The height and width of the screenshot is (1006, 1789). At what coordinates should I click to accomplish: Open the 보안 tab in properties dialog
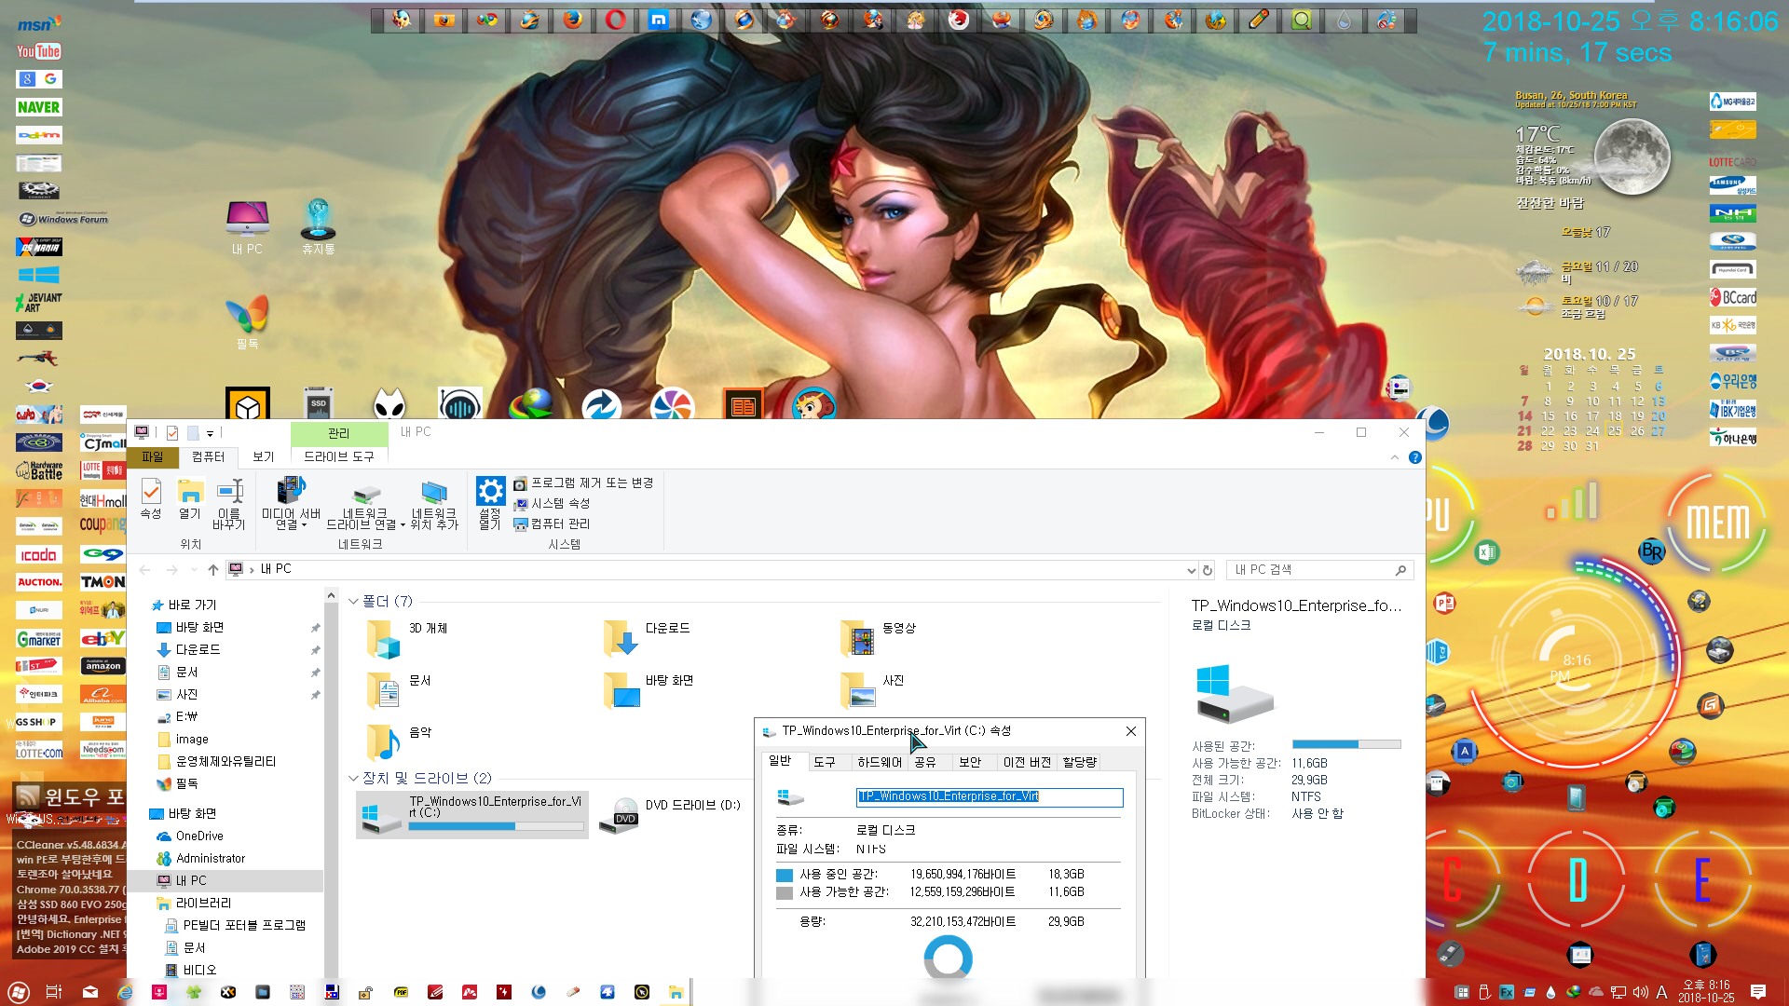[x=970, y=762]
